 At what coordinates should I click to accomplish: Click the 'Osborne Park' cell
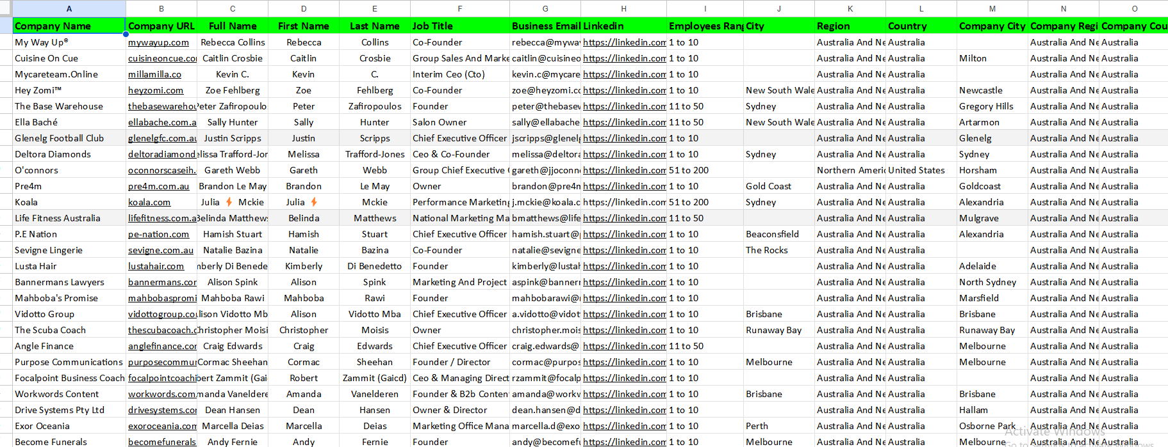pos(992,426)
